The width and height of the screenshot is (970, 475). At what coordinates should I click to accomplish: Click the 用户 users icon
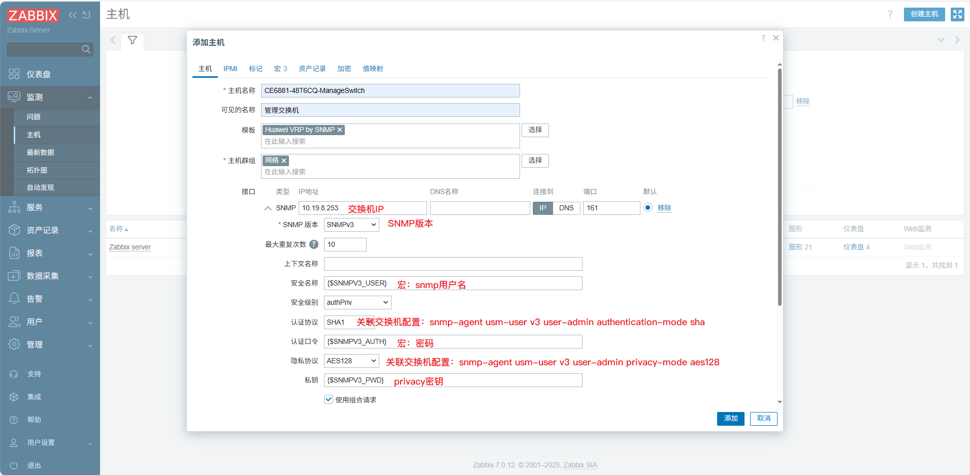tap(14, 322)
